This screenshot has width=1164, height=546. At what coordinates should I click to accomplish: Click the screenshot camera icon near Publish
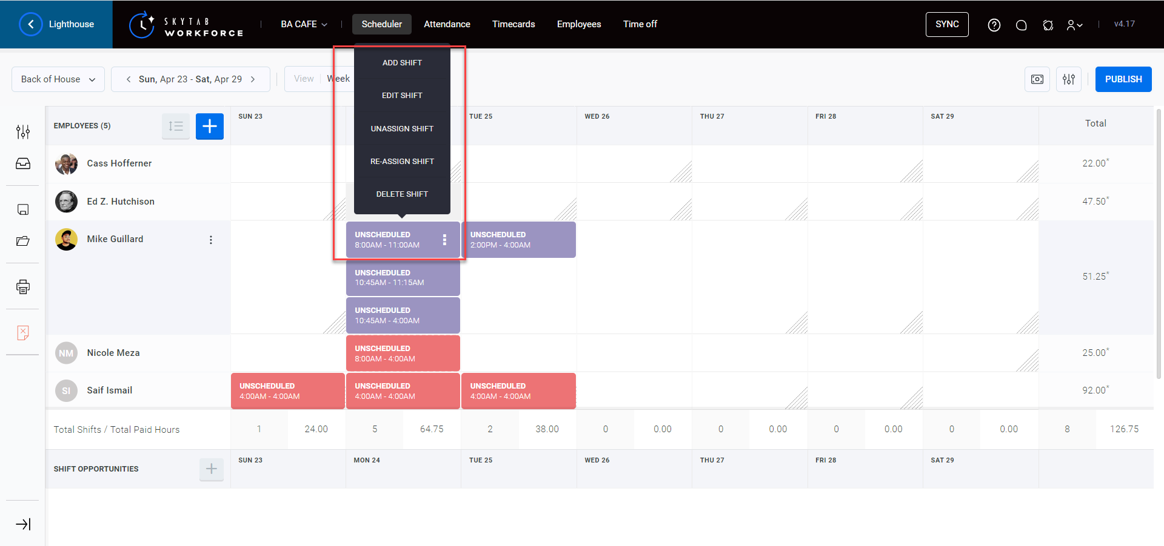(x=1037, y=79)
